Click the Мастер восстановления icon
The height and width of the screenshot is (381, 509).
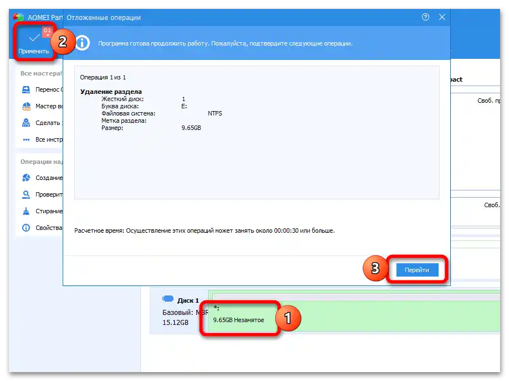pos(26,106)
